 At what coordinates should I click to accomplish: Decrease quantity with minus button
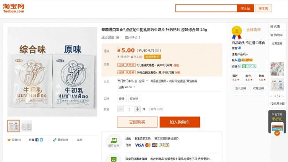121,109
